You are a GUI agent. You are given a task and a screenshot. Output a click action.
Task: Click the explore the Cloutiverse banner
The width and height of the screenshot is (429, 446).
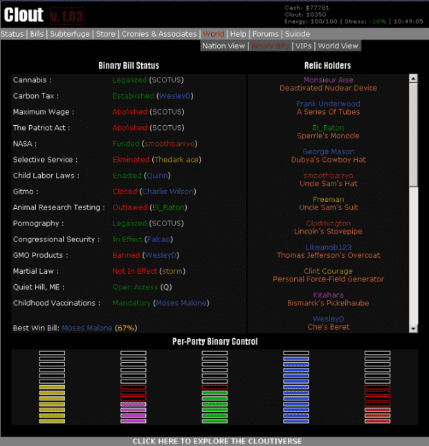(x=214, y=440)
